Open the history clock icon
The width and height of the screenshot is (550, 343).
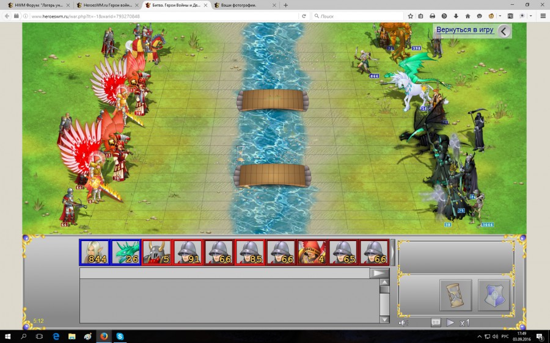tap(444, 16)
